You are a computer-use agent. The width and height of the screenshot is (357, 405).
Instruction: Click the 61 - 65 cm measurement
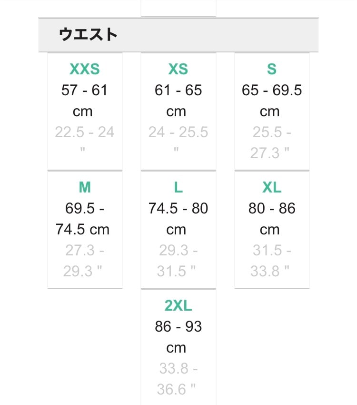click(x=178, y=100)
